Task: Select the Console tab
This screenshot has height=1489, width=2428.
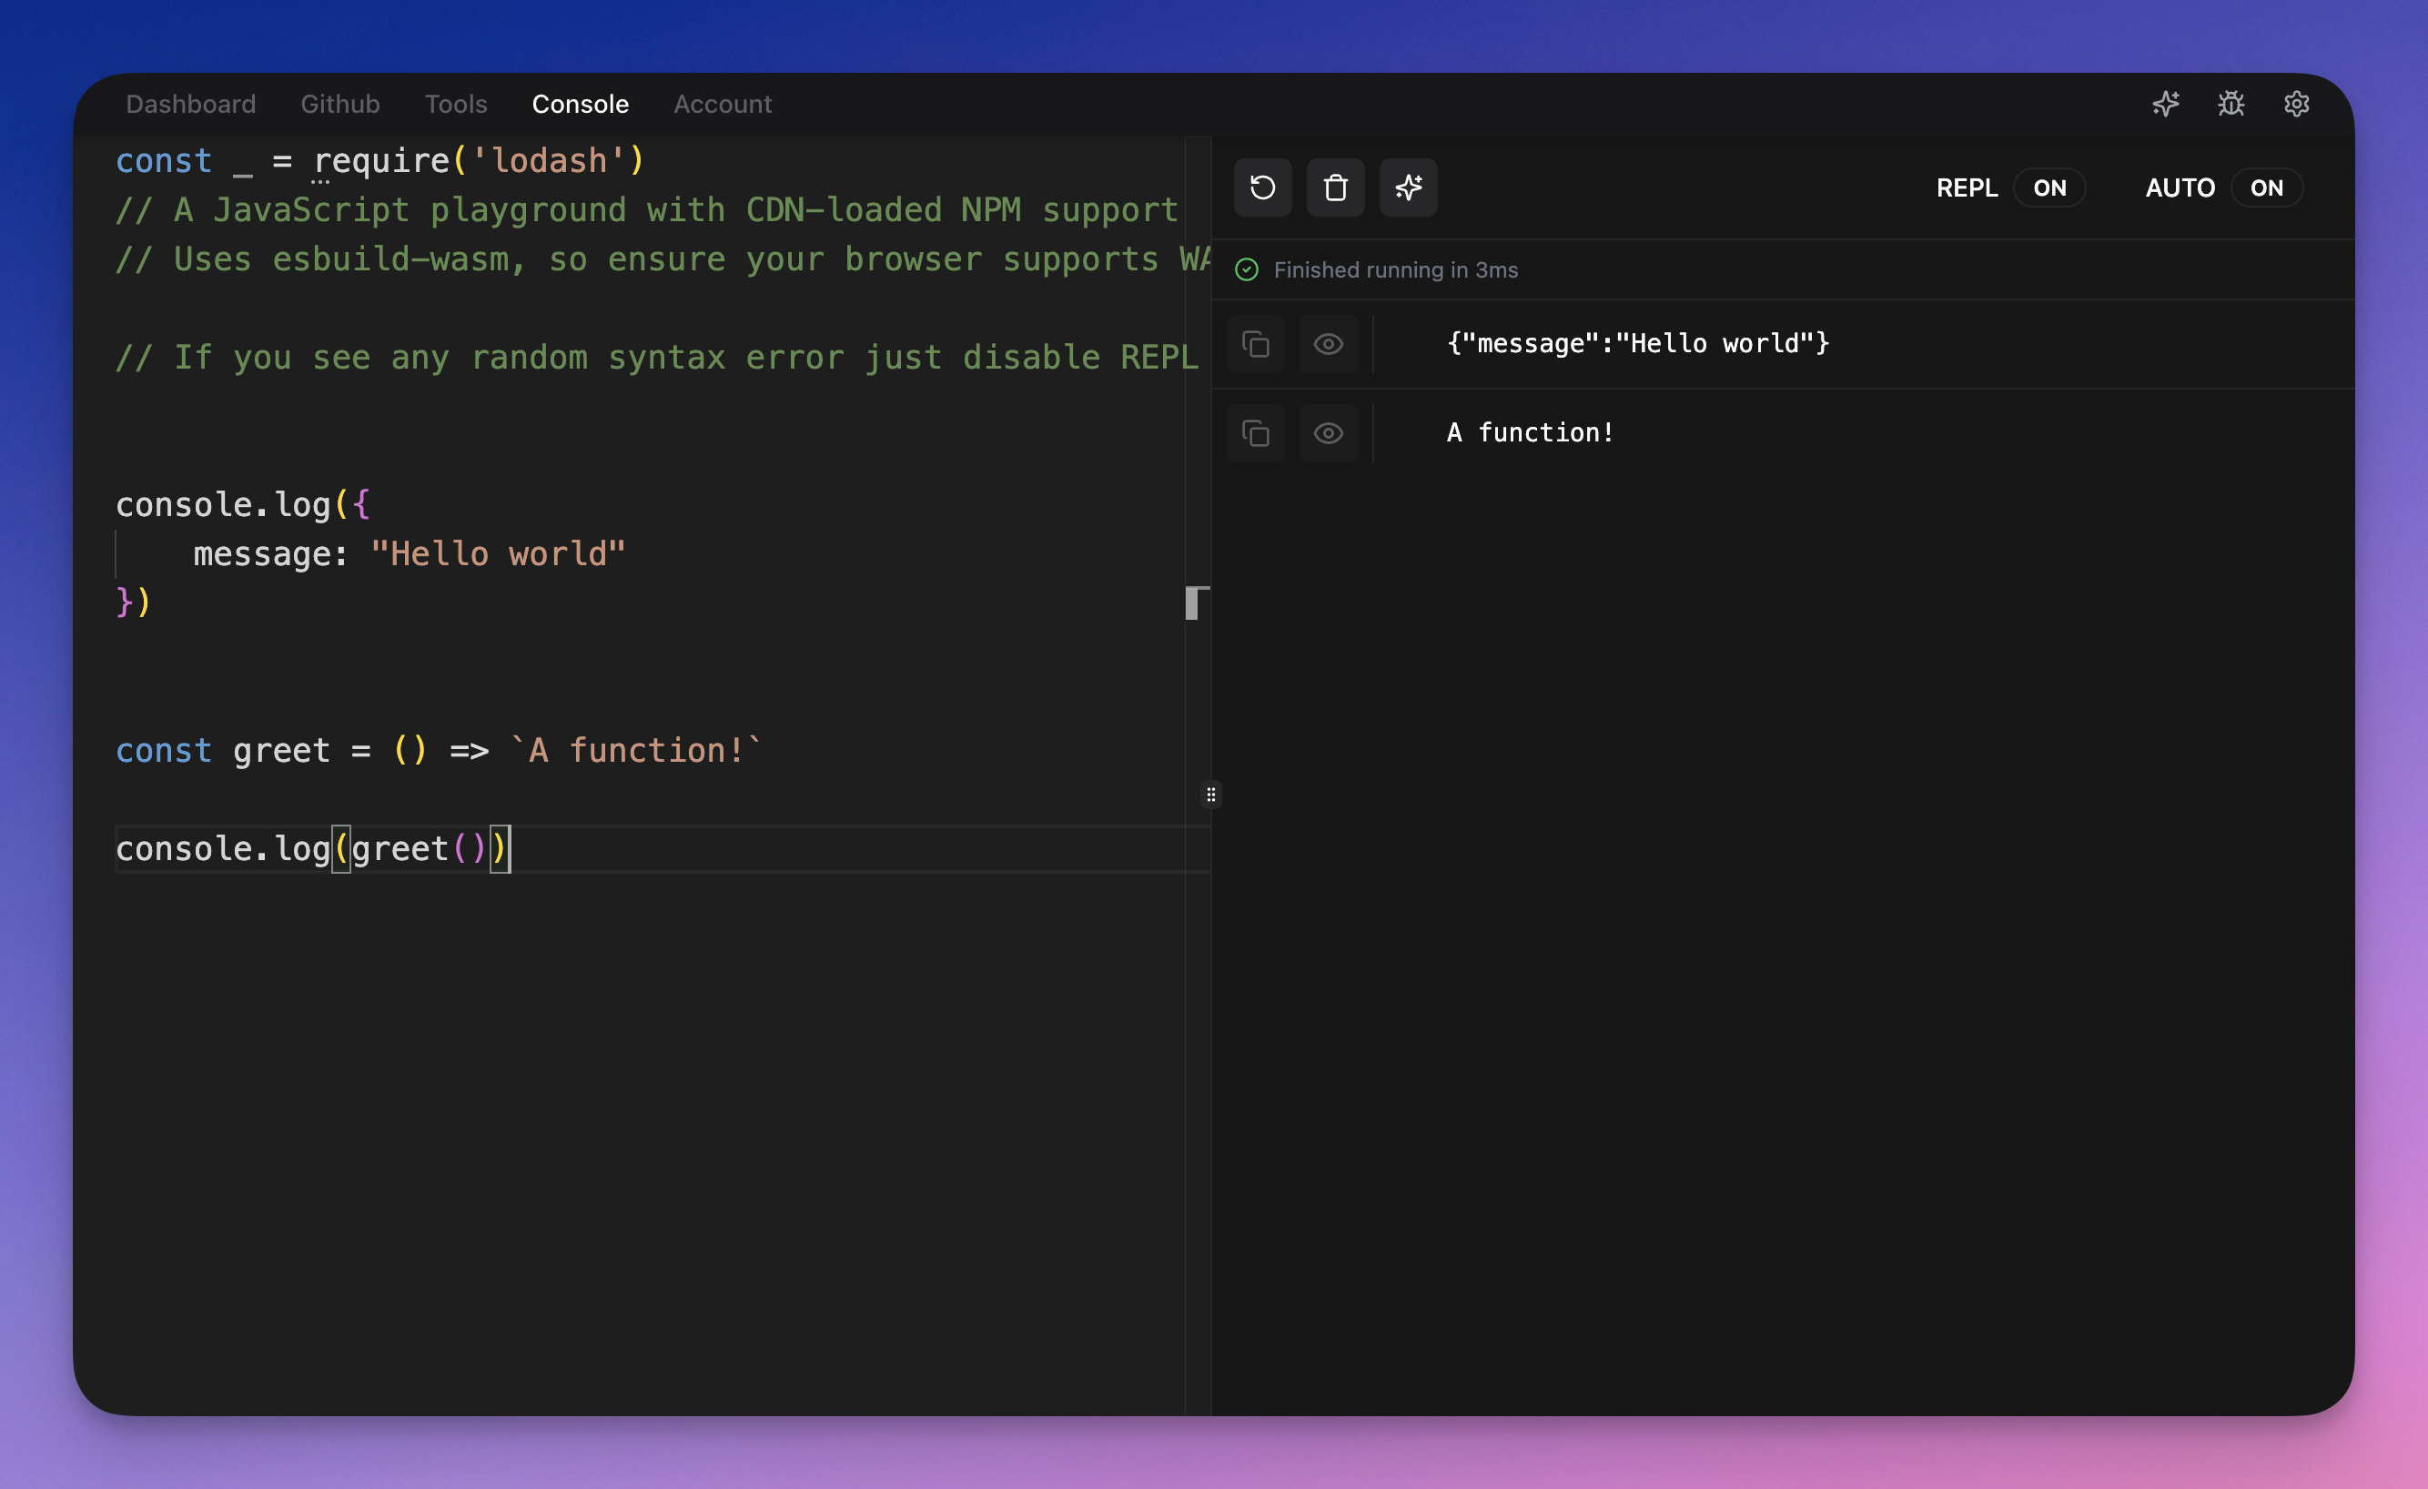Action: tap(581, 104)
